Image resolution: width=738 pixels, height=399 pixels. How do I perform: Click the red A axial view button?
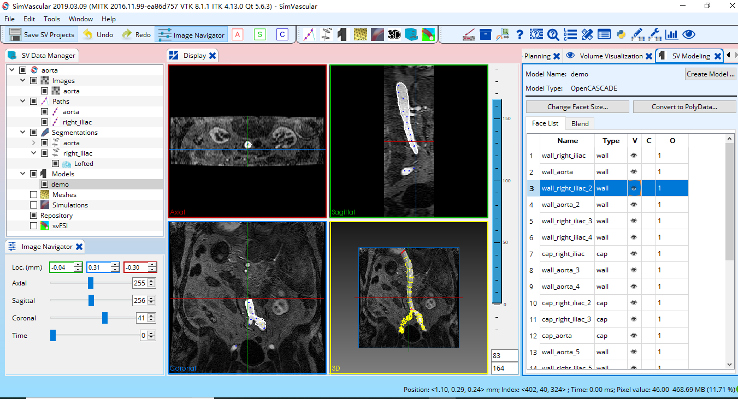[x=237, y=34]
